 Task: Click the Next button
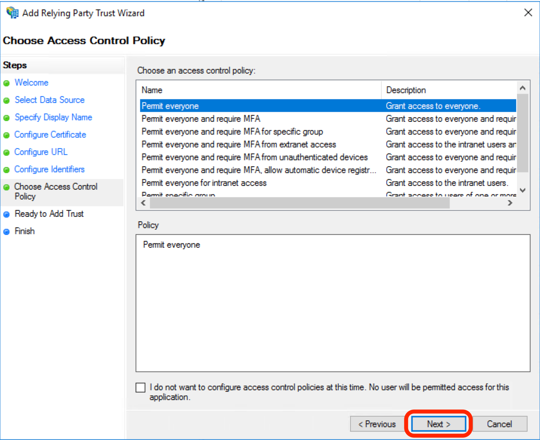(438, 424)
